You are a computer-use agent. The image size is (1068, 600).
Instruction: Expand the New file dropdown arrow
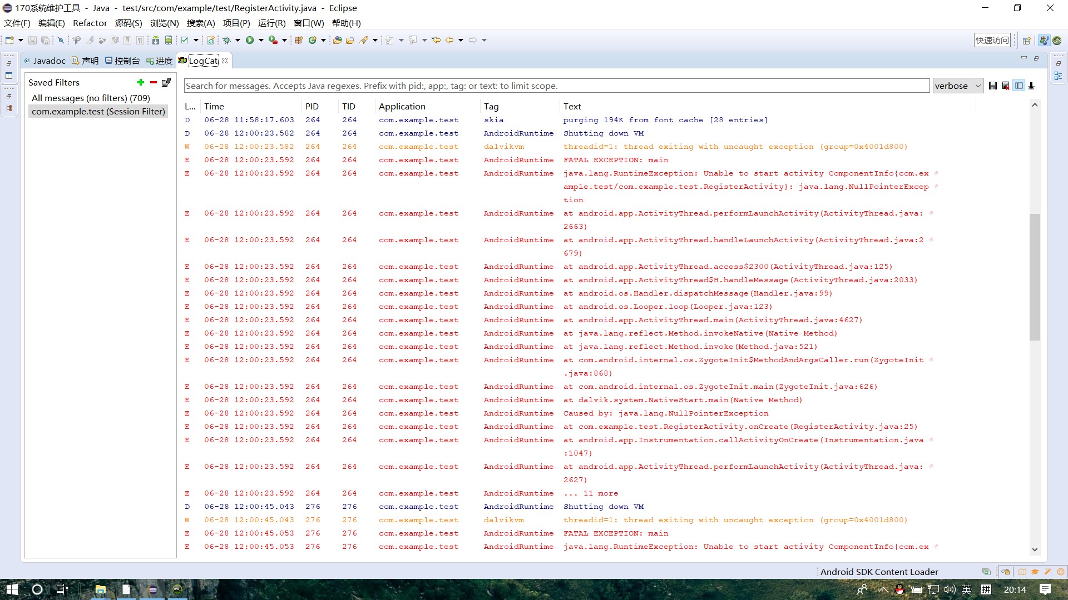point(21,40)
